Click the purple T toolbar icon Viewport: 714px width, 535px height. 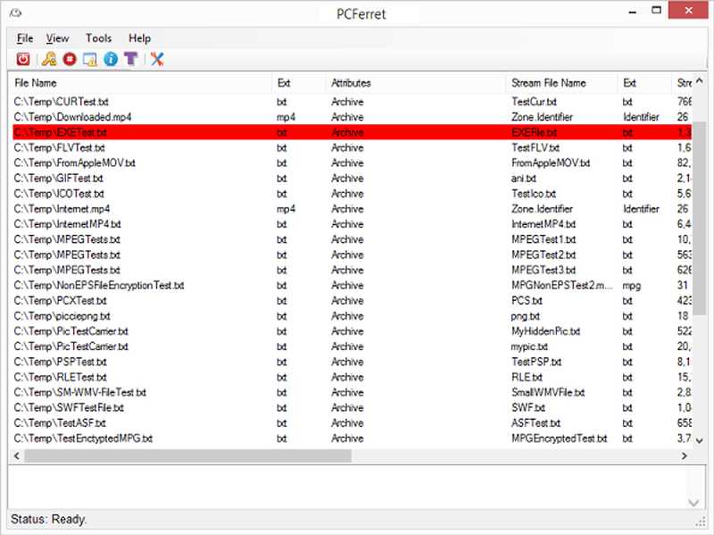(x=130, y=59)
